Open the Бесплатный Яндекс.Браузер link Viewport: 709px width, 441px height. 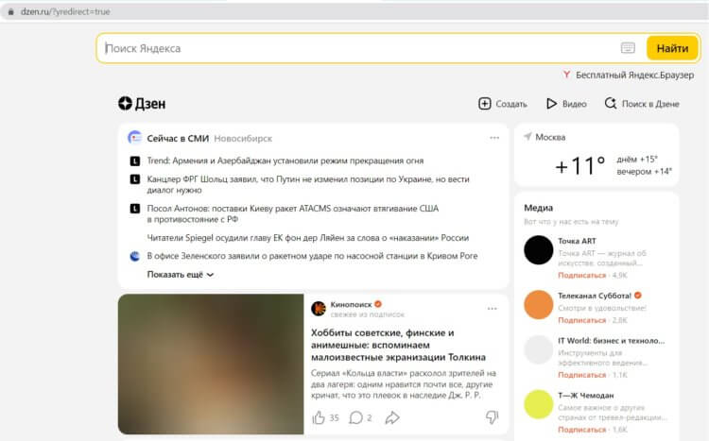[634, 75]
